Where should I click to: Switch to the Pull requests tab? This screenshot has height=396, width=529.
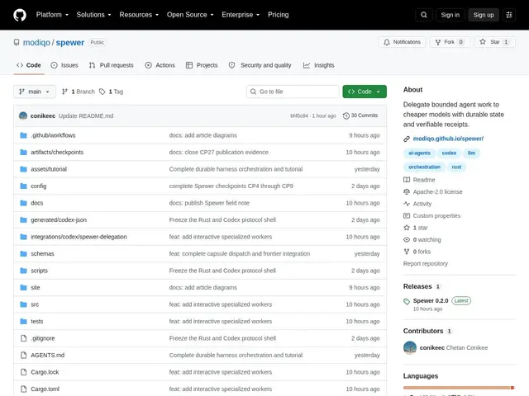point(111,65)
